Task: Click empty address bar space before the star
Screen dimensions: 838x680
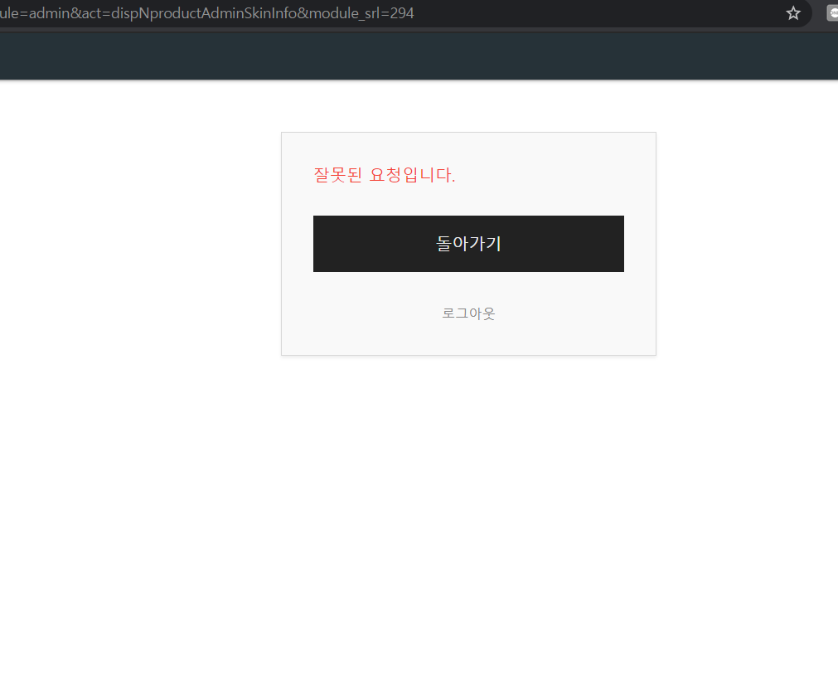Action: click(597, 13)
